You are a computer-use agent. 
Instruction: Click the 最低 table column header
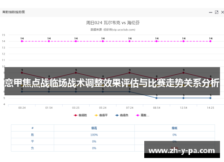point(174,128)
